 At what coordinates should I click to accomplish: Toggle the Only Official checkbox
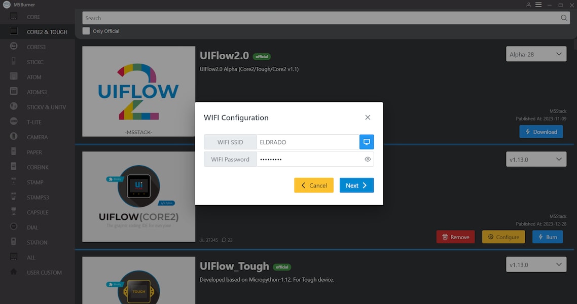[x=86, y=31]
